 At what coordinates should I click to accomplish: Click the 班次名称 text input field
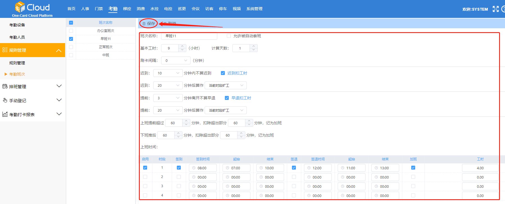pyautogui.click(x=189, y=36)
